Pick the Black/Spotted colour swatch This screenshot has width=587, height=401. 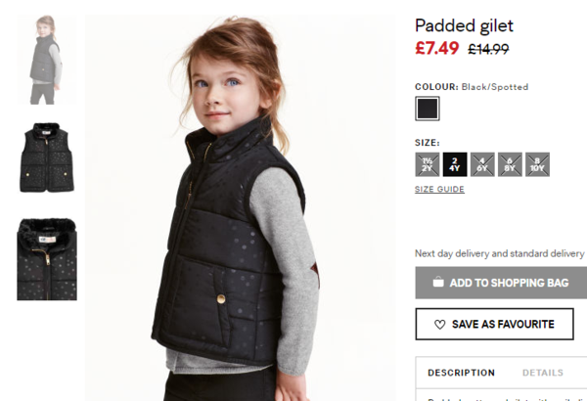point(428,109)
